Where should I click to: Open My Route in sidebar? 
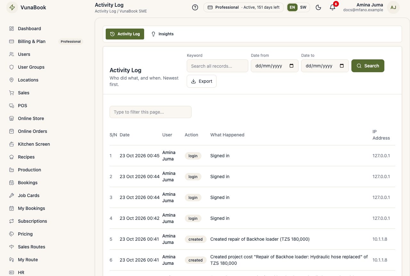point(47,260)
